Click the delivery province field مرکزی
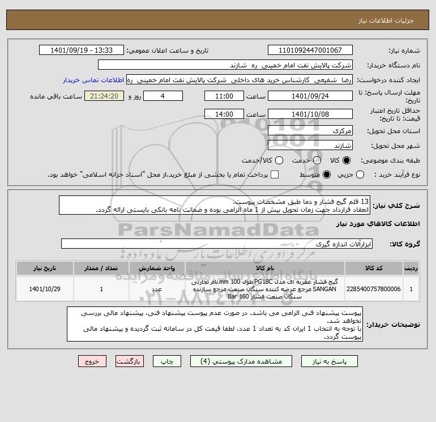 click(x=310, y=130)
